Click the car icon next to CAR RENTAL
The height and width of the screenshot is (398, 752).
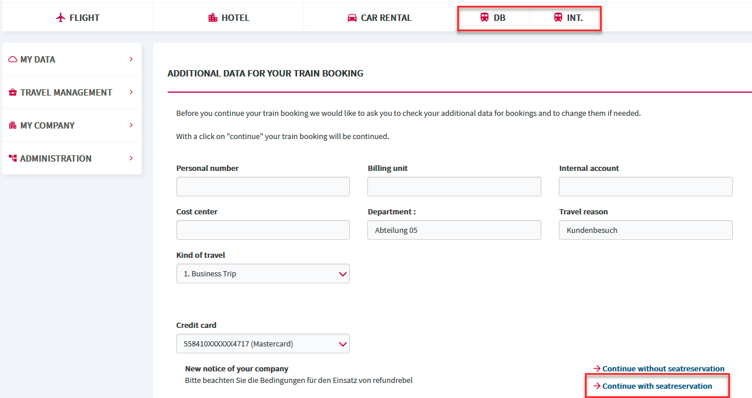click(x=352, y=18)
